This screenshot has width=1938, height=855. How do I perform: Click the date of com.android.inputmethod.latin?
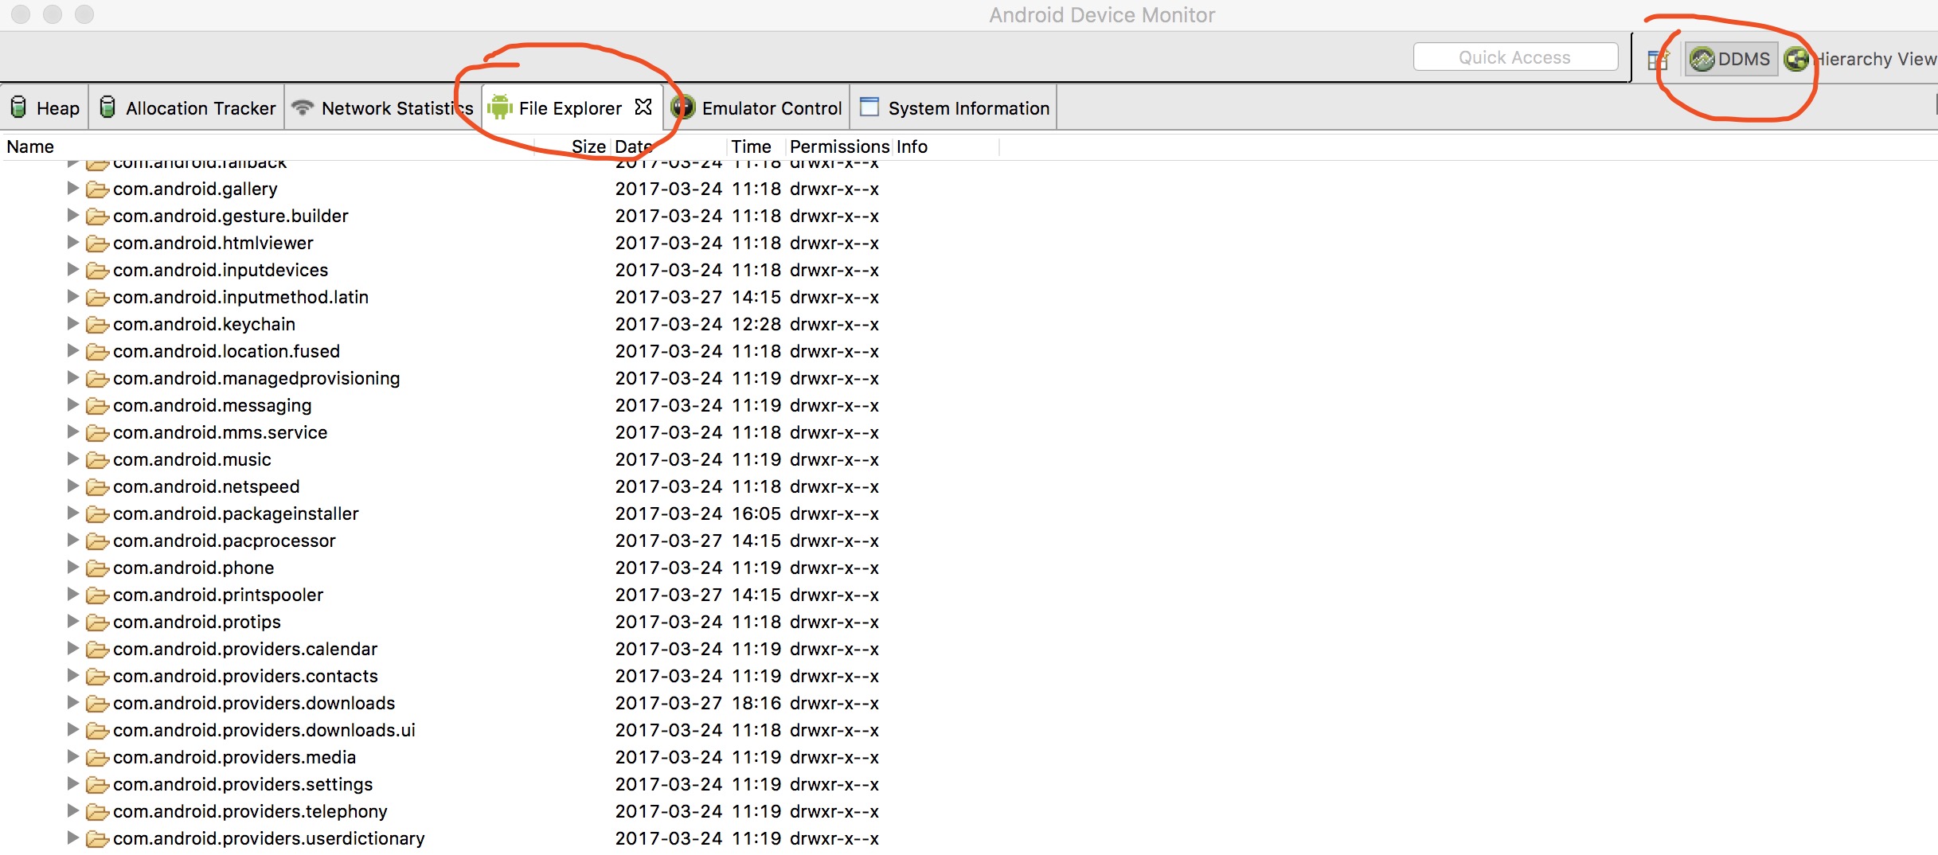(668, 297)
